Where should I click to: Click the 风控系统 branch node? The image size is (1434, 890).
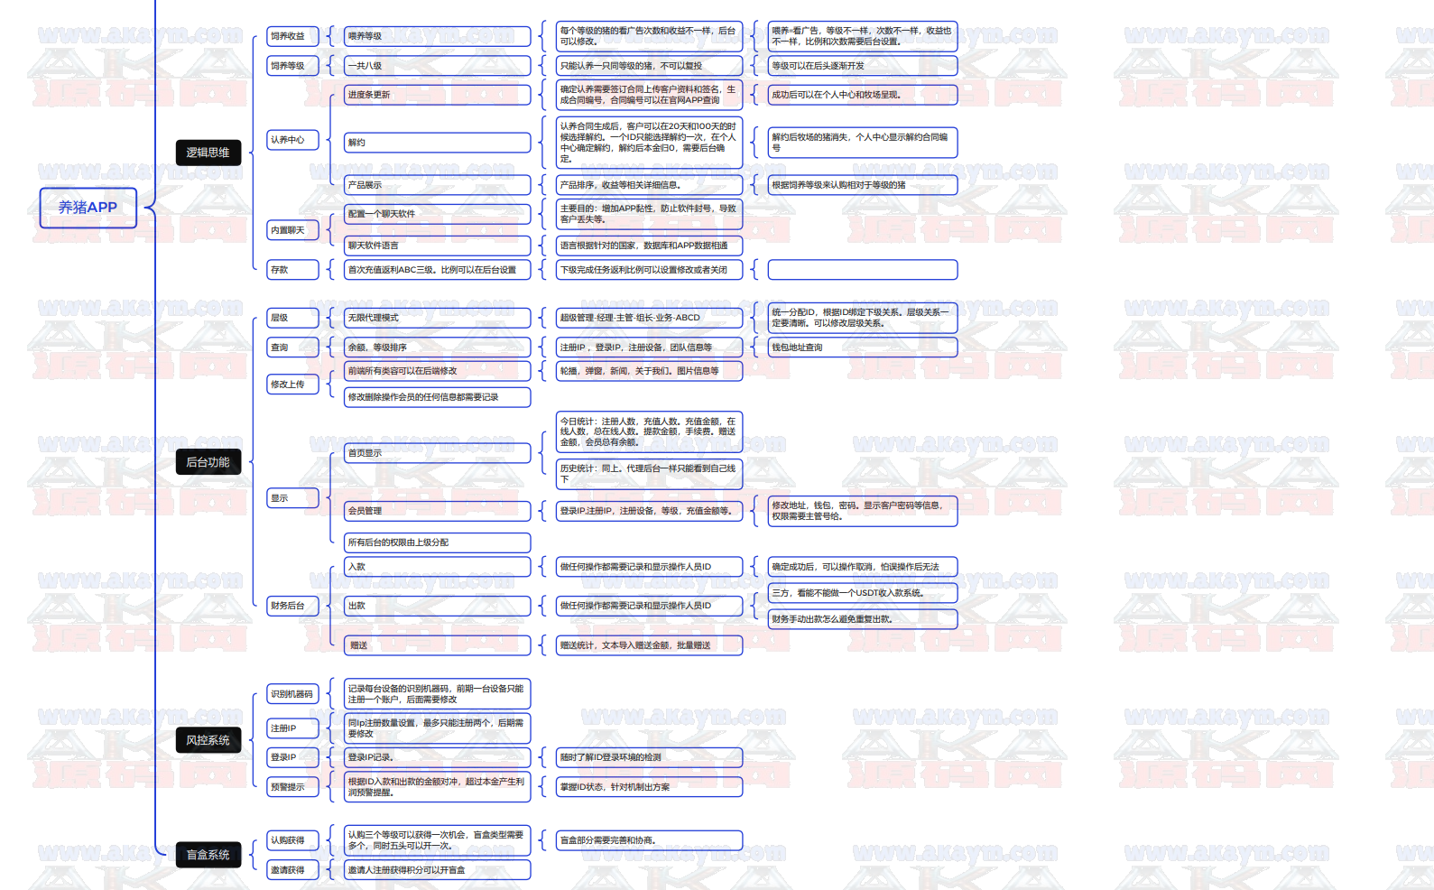(208, 740)
